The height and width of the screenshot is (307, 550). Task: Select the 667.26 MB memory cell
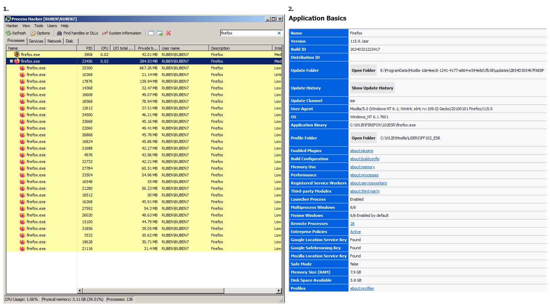[149, 68]
